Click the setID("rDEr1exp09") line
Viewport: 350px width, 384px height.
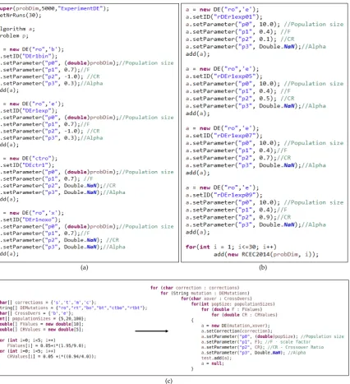point(223,195)
